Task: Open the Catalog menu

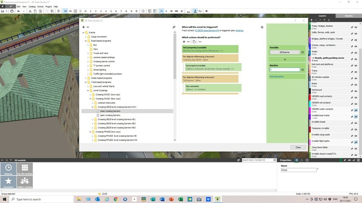Action: pos(32,6)
